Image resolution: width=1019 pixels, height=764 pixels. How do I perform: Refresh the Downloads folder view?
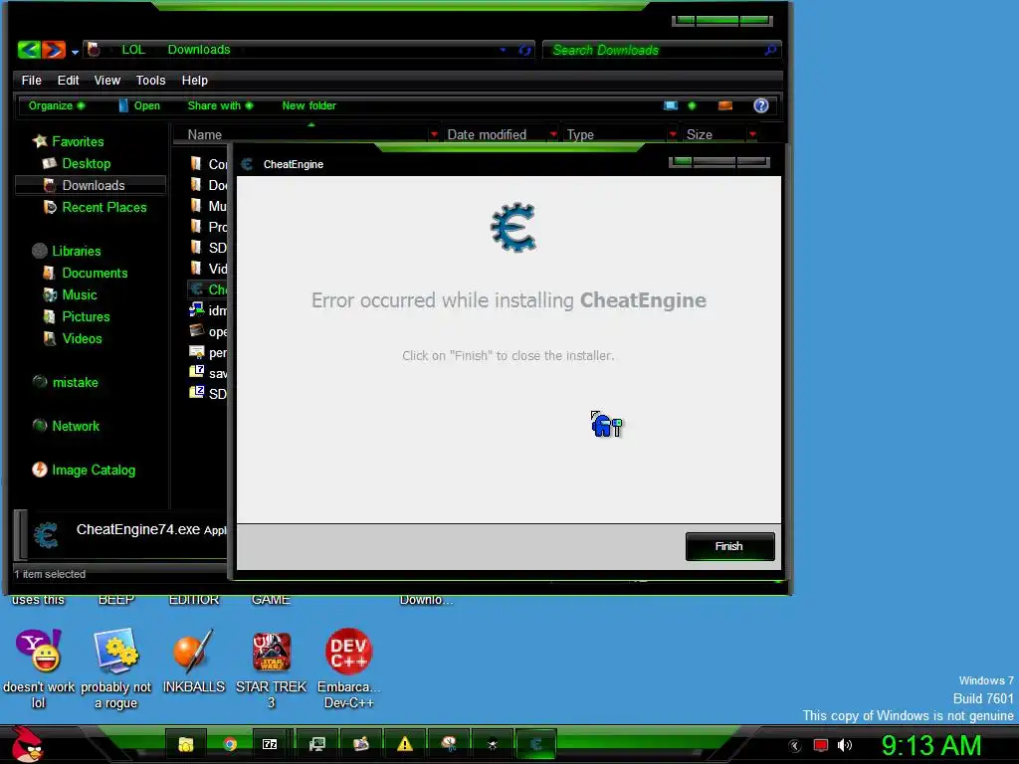tap(525, 50)
